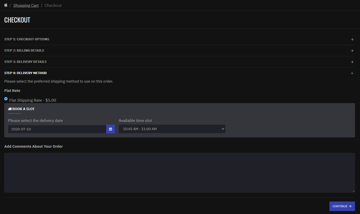
Task: Click the Flat Rate heading
Action: point(12,91)
